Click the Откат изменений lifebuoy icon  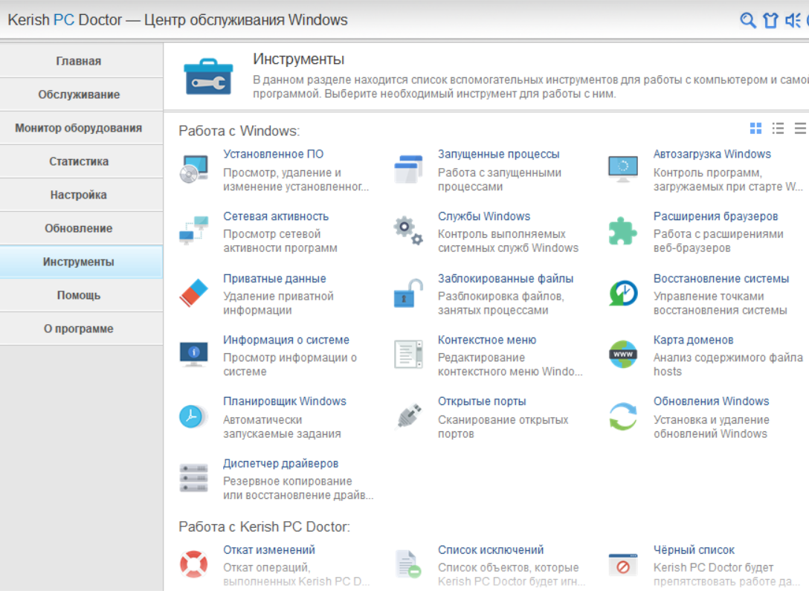pos(194,564)
